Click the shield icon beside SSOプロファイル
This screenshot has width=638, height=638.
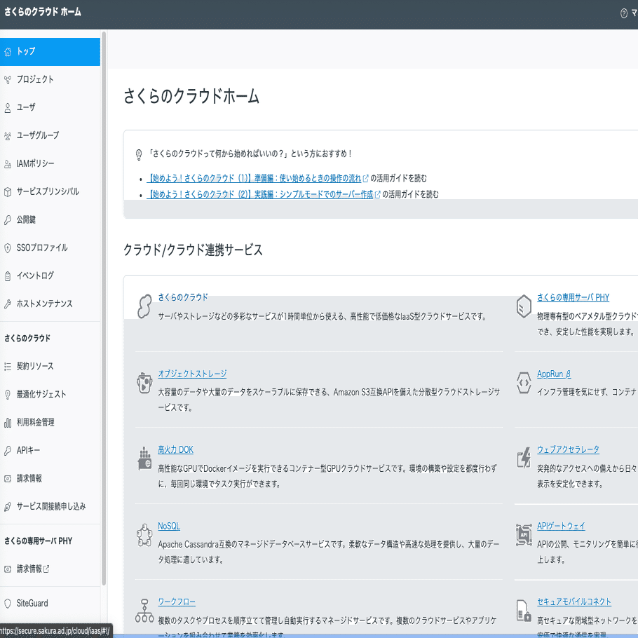click(x=7, y=248)
